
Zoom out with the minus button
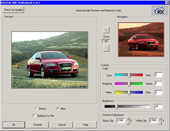click(106, 48)
